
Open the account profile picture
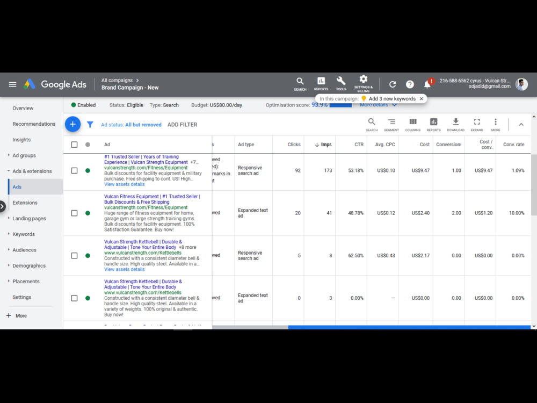(x=521, y=84)
